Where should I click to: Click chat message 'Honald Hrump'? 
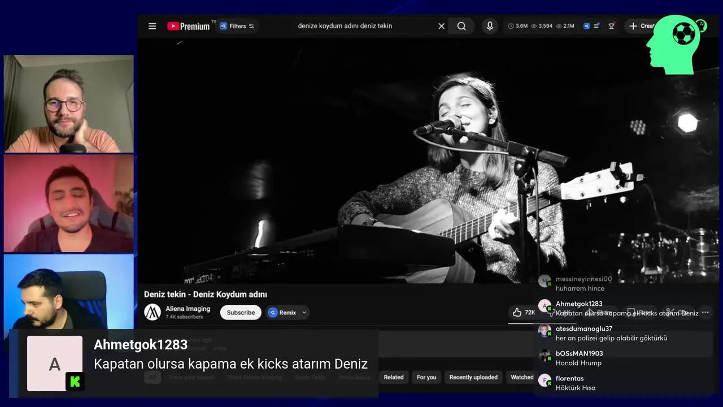578,363
